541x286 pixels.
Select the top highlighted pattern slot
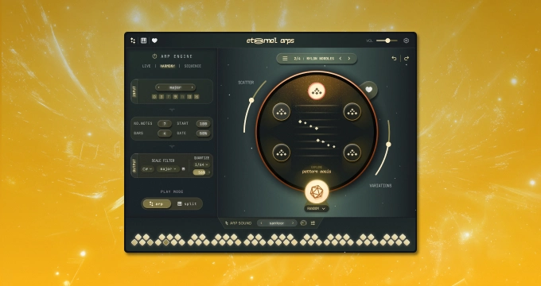pos(317,91)
